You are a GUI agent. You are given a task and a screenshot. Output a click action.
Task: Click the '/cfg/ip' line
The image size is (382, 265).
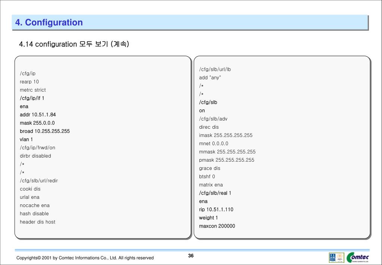pyautogui.click(x=28, y=73)
